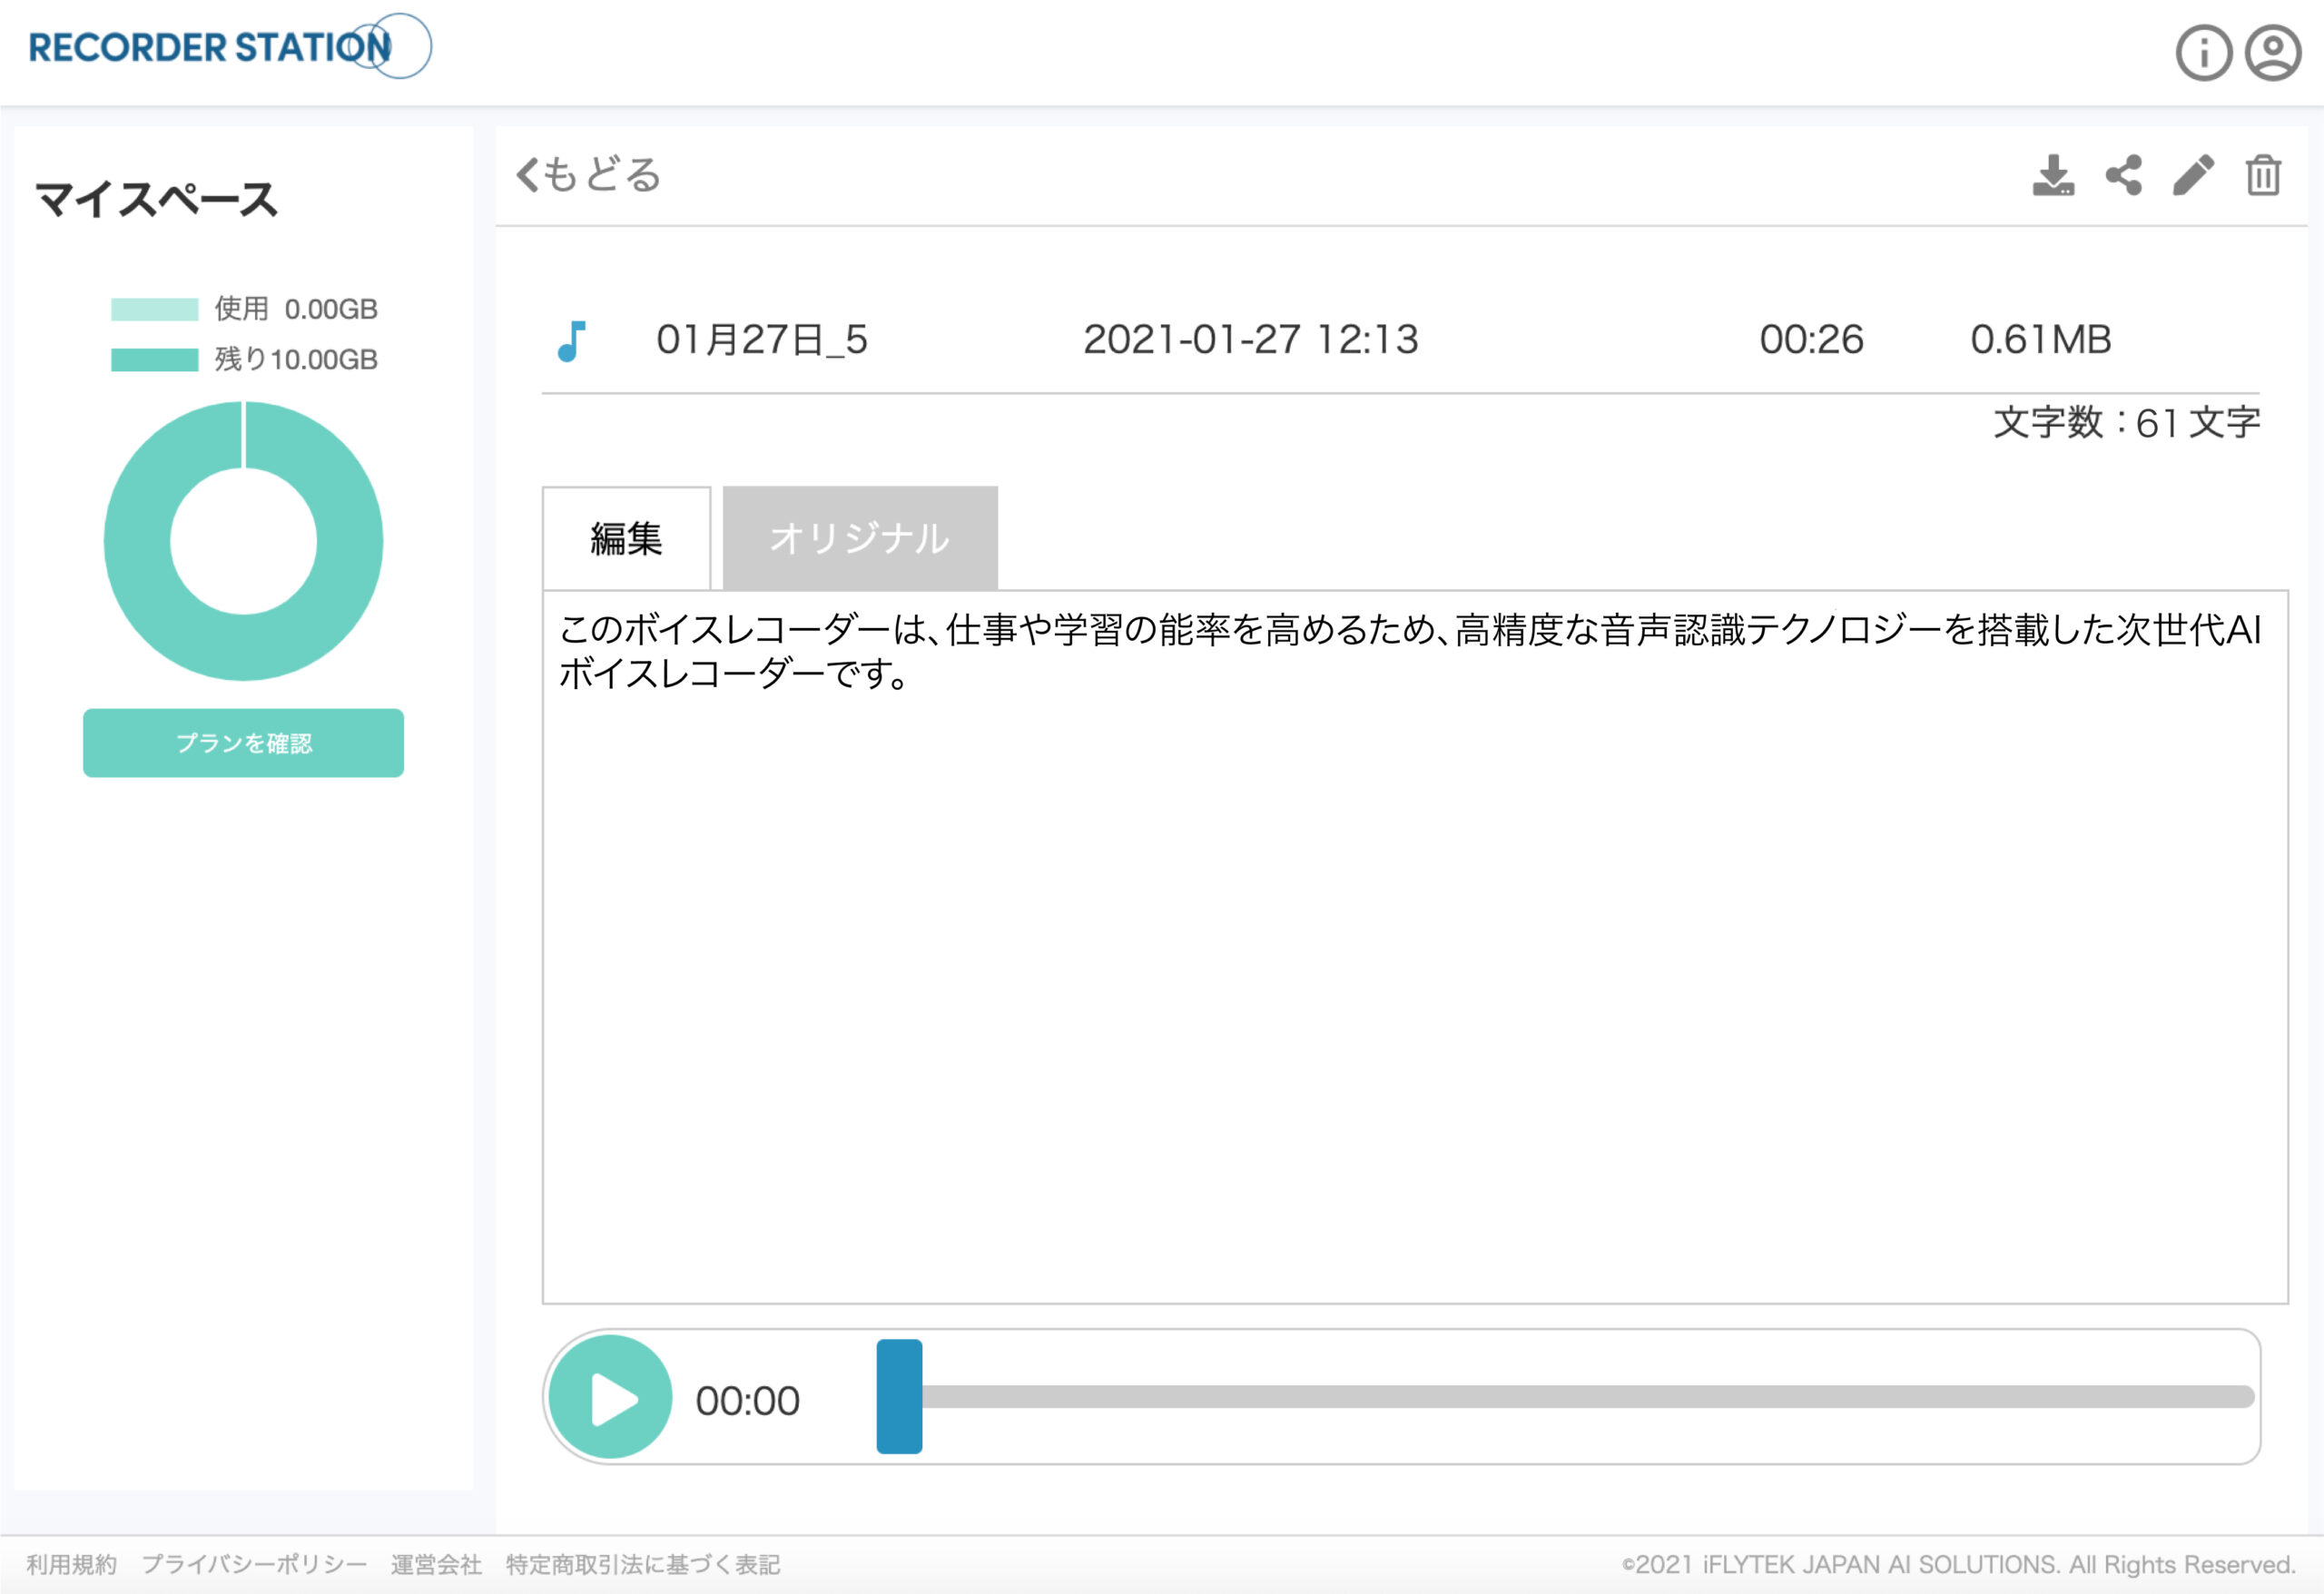Click the blue music note icon
This screenshot has width=2324, height=1594.
[x=571, y=341]
